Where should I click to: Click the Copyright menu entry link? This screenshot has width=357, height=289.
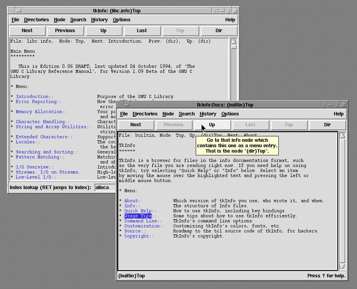[x=136, y=236]
